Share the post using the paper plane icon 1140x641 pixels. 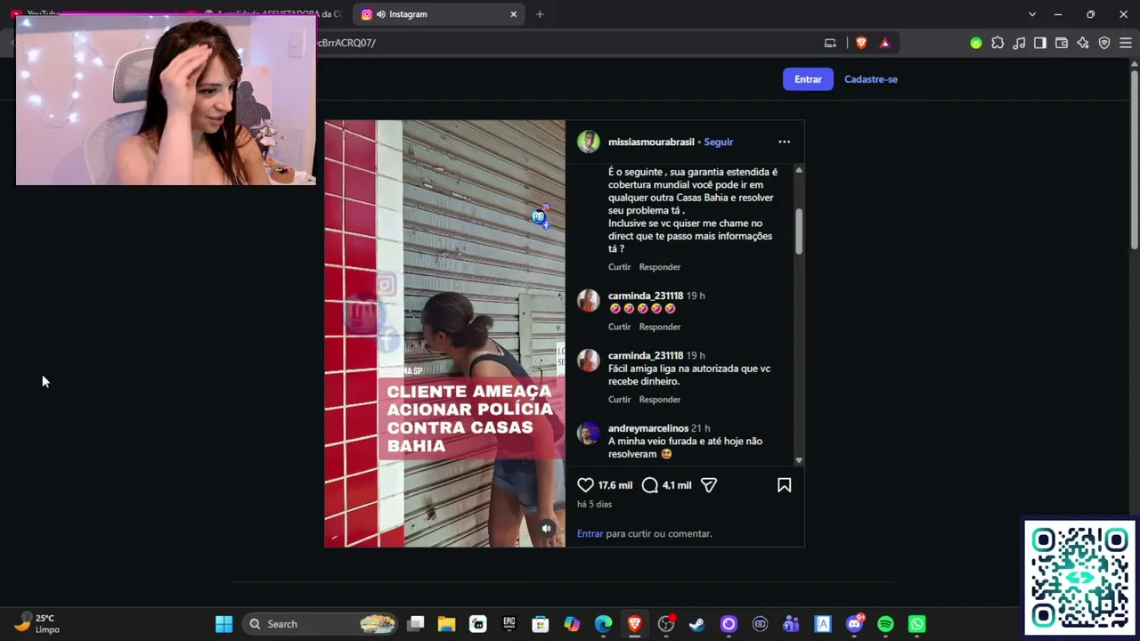click(x=709, y=485)
